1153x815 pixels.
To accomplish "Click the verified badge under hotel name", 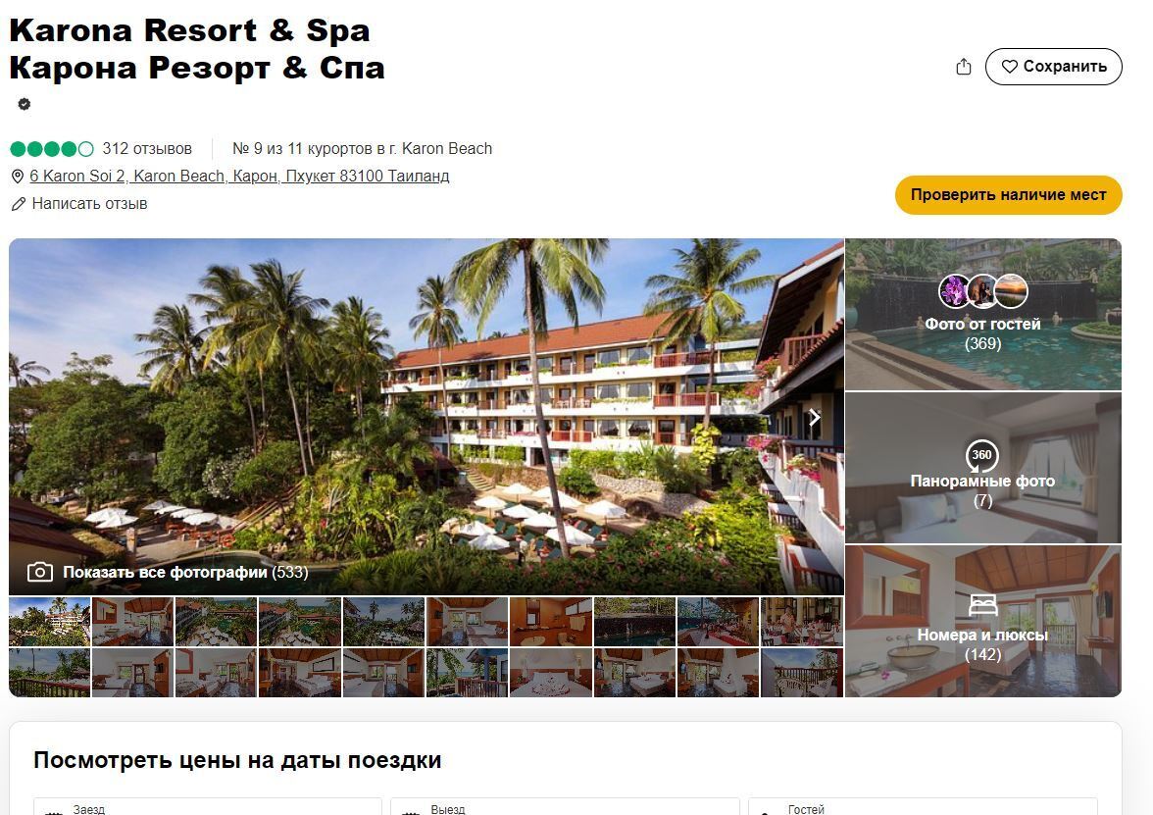I will point(25,104).
